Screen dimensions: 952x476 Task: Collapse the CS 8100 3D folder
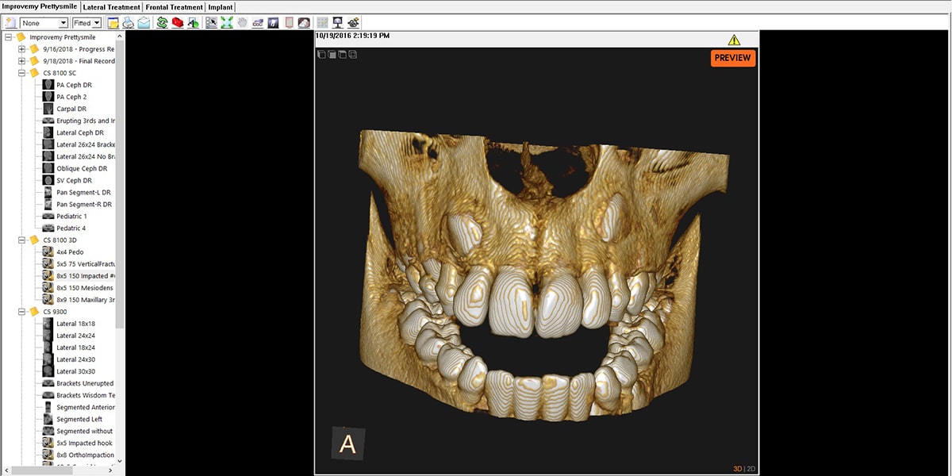click(22, 240)
